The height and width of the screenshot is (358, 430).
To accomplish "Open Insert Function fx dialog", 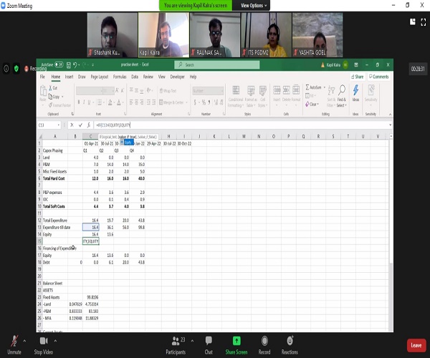I will [x=89, y=125].
